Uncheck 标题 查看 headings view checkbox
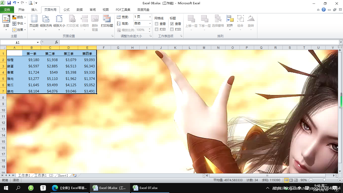The image size is (343, 193). pyautogui.click(x=172, y=24)
